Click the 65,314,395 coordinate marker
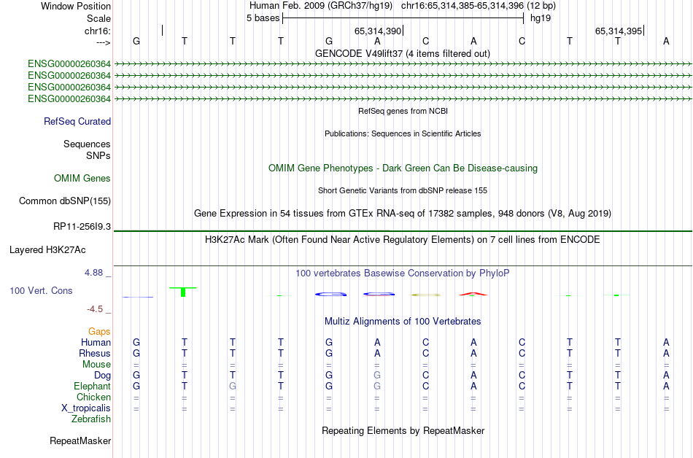 click(x=619, y=31)
